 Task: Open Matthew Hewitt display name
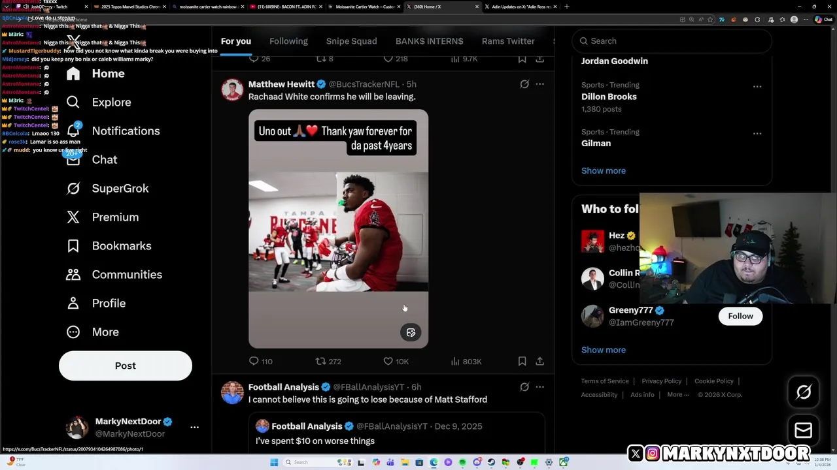click(x=281, y=84)
